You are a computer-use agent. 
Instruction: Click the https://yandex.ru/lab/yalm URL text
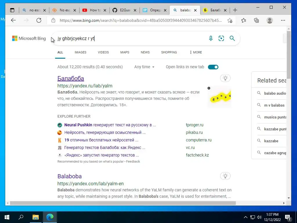pos(85,86)
